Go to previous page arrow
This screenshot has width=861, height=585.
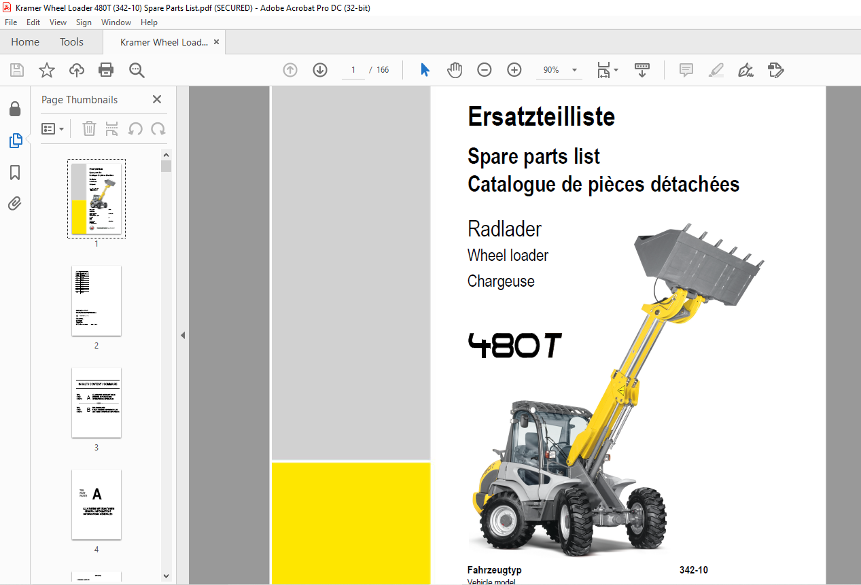pyautogui.click(x=290, y=70)
